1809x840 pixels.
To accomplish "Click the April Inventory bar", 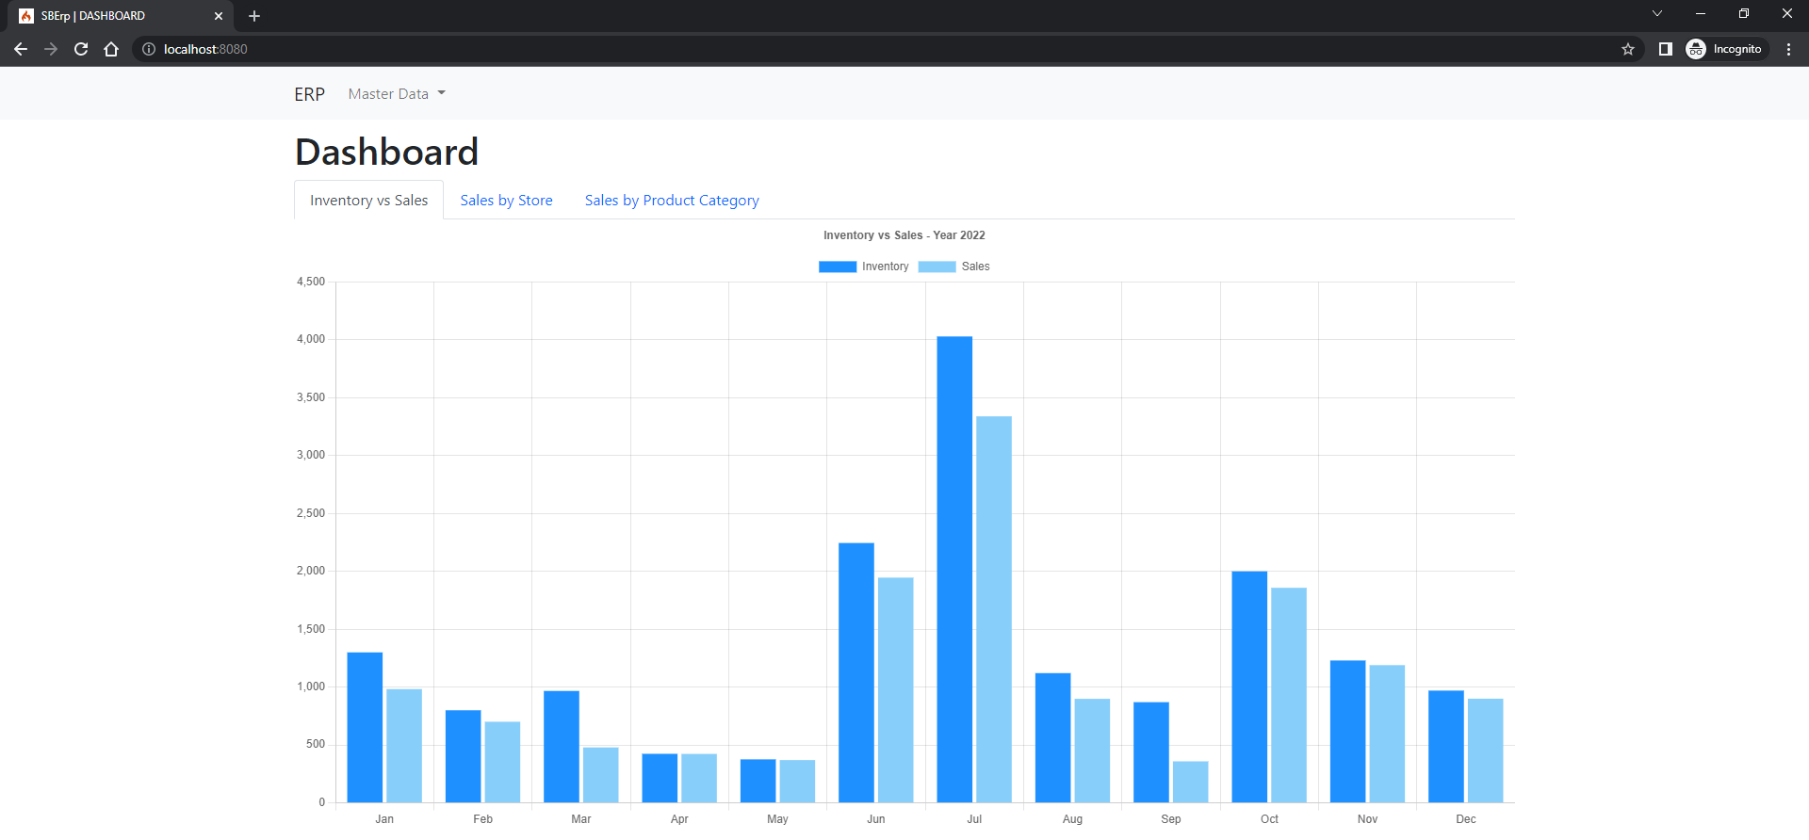I will coord(660,778).
